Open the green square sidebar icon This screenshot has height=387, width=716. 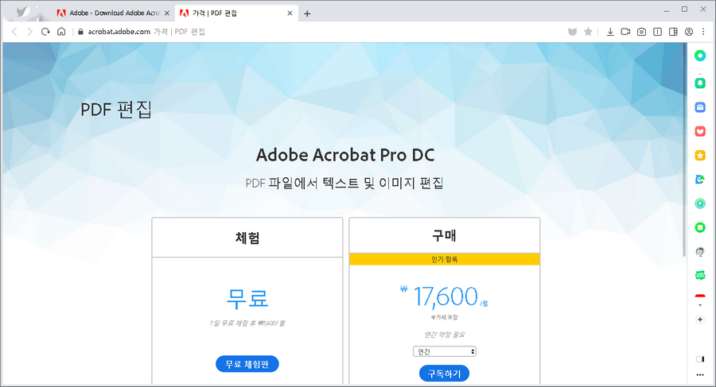tap(700, 227)
